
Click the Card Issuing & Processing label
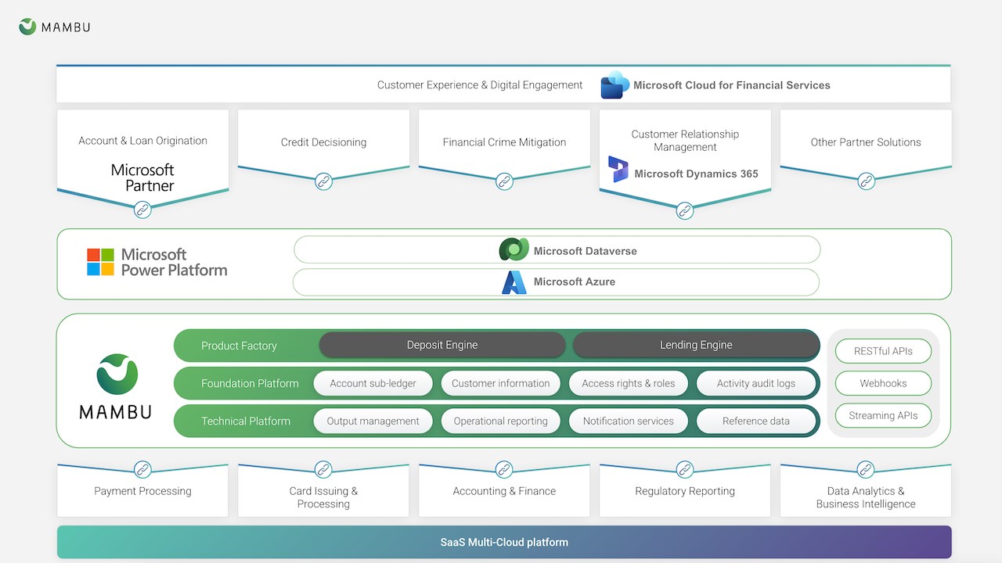pyautogui.click(x=323, y=497)
